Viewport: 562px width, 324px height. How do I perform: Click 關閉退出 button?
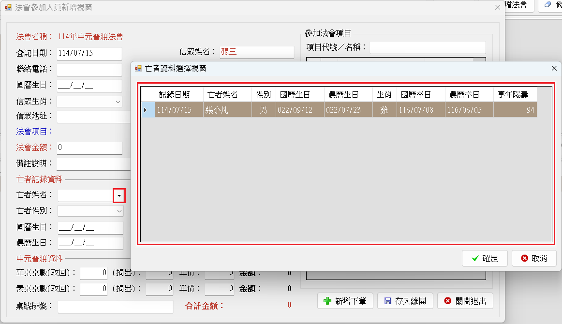point(465,301)
